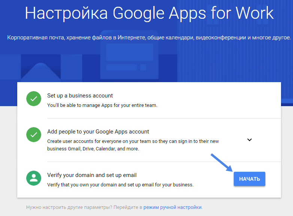
Task: Click the Verify that you own your domain description
Action: (x=120, y=185)
